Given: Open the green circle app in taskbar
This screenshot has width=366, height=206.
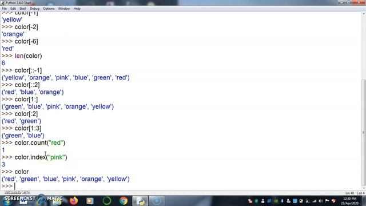Looking at the screenshot, I should (x=107, y=201).
